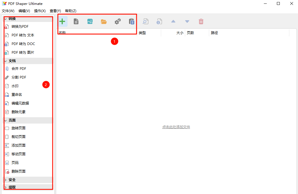Select 转换为PDF label in sidebar
Screen dimensions: 298x194
pos(20,27)
